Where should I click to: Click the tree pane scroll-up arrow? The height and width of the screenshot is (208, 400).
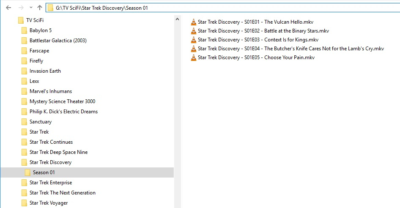[x=177, y=19]
